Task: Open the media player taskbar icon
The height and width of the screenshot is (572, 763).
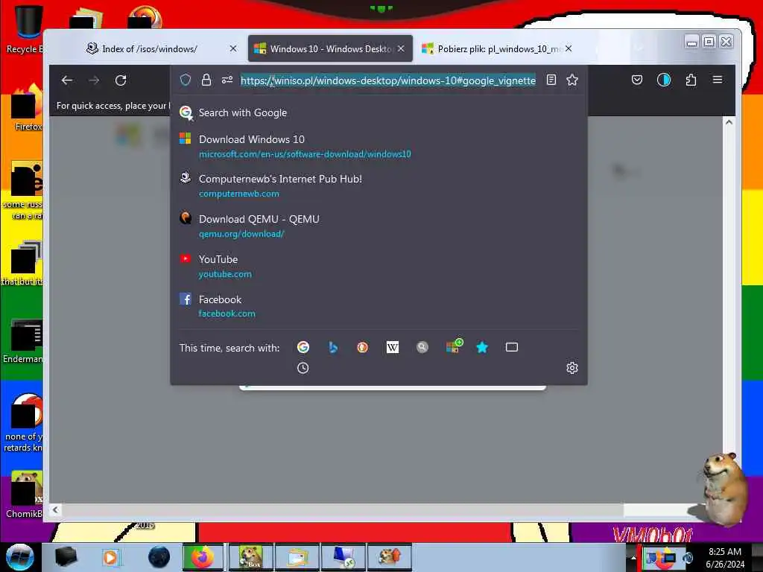Action: [x=110, y=557]
